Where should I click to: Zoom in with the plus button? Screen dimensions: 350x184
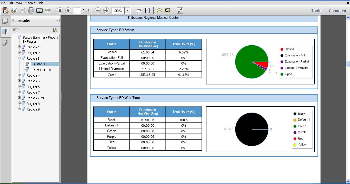tap(106, 11)
